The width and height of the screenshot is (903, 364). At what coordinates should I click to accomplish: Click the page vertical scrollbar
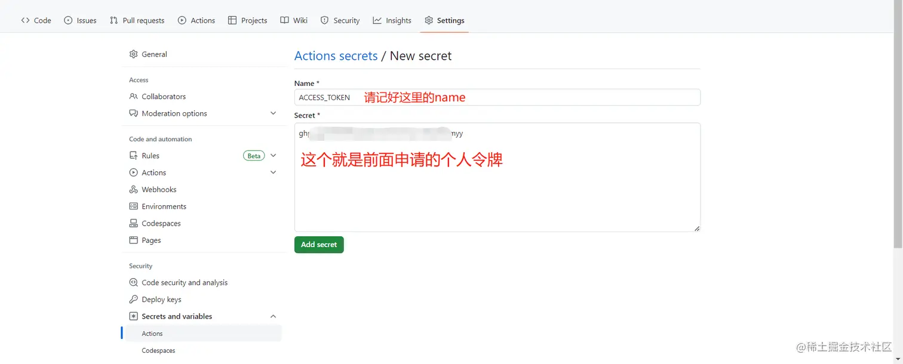[x=898, y=124]
